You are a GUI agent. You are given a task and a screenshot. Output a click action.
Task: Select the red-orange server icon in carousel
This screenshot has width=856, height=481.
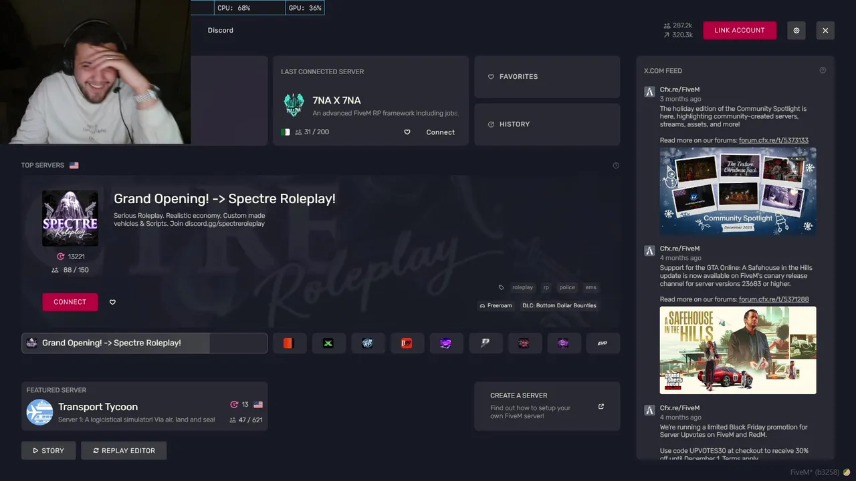289,343
